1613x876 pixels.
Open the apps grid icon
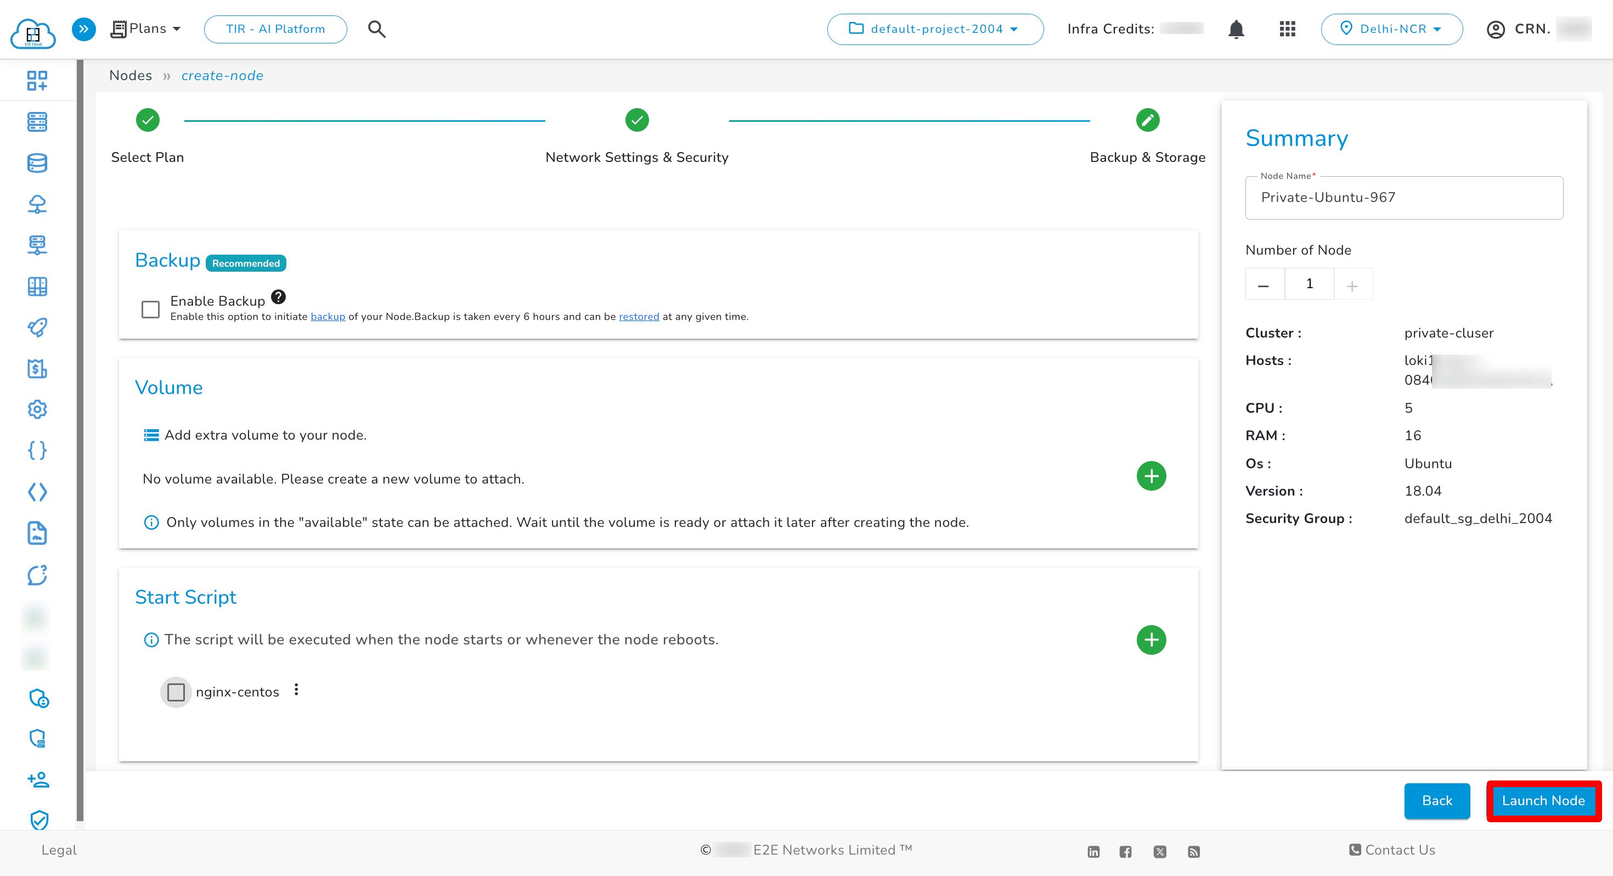1287,29
